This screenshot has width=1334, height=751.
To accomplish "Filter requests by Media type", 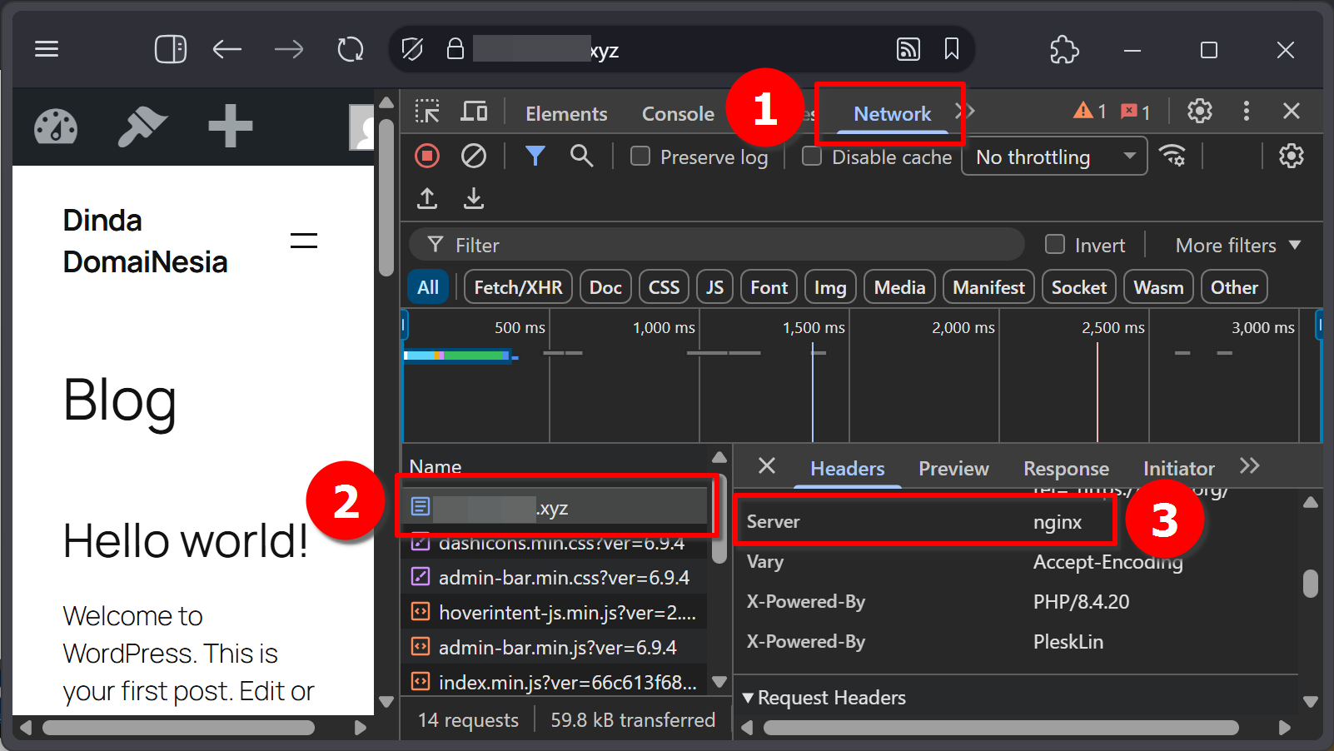I will click(x=899, y=287).
